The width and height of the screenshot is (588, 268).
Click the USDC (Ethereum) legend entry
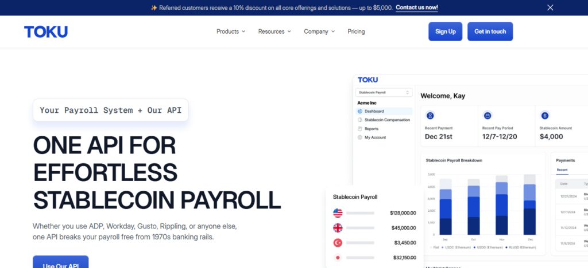[456, 247]
